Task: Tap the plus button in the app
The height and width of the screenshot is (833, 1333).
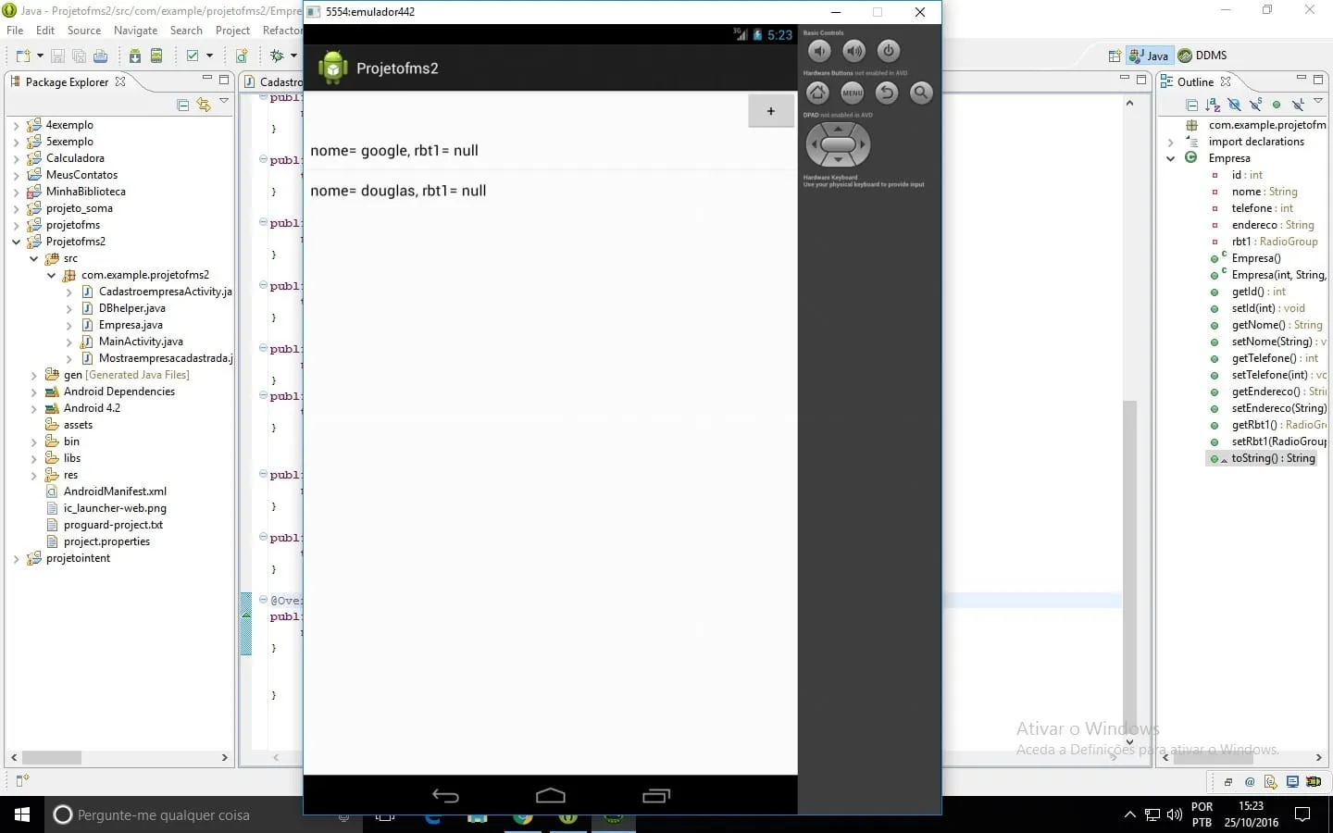Action: pyautogui.click(x=770, y=111)
